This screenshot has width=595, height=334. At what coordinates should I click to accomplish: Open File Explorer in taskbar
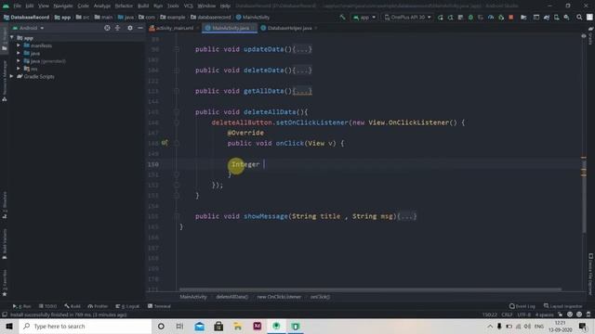point(238,326)
